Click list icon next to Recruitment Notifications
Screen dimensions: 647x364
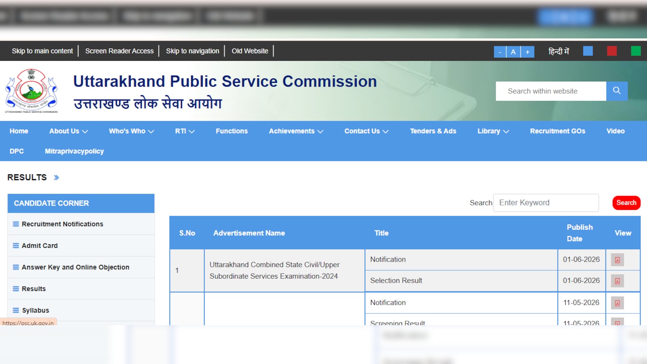tap(16, 224)
